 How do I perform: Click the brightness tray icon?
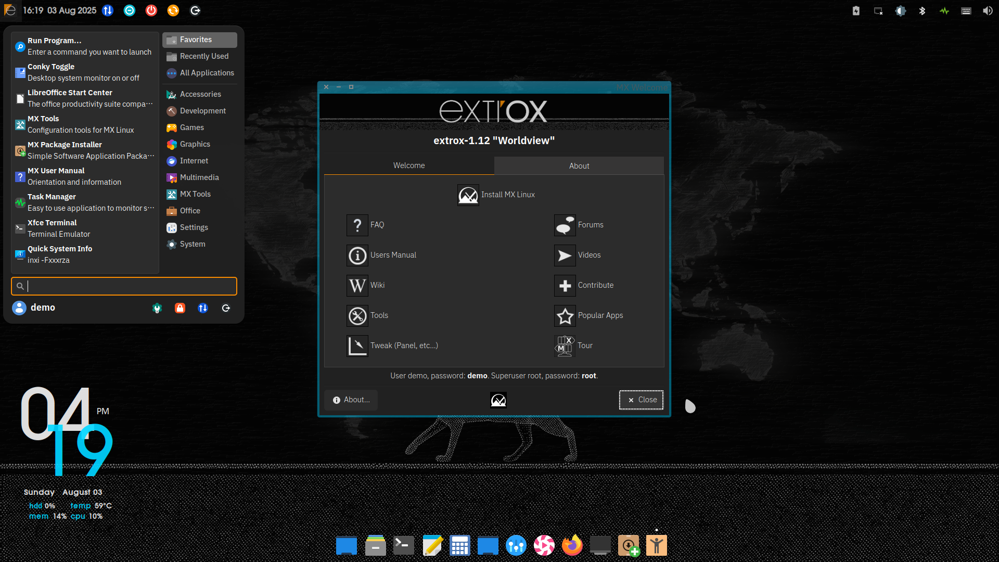click(901, 10)
